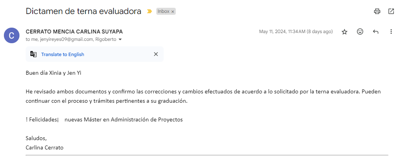Click the Translate to English link
This screenshot has height=158, width=397.
coord(63,54)
